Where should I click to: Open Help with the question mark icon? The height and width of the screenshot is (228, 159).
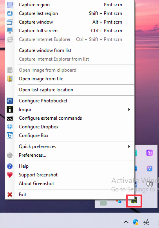(10, 166)
